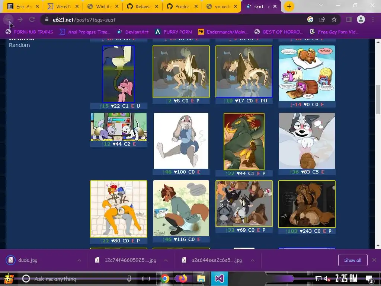Click the vertical scrollbar thumb

point(378,100)
